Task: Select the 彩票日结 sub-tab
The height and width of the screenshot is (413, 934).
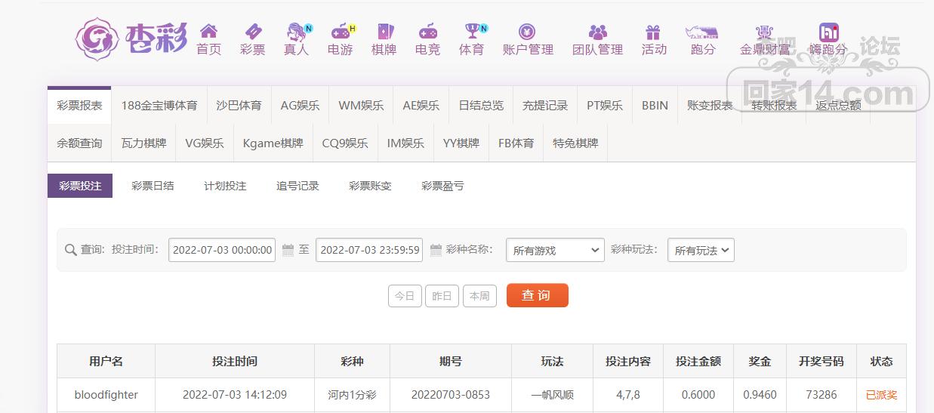Action: coord(153,186)
